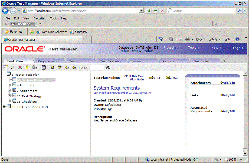Click the browser Forward button
This screenshot has height=163, width=249.
(x=13, y=11)
